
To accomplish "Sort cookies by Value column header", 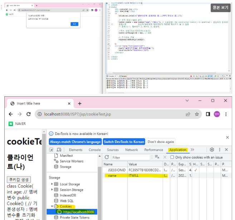I will (145, 164).
